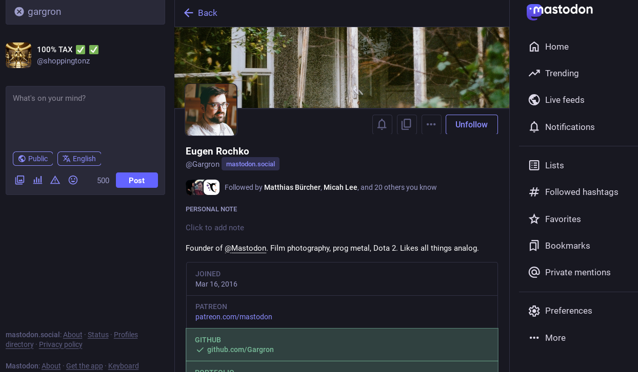This screenshot has width=638, height=372.
Task: Open the emoji picker
Action: [73, 180]
